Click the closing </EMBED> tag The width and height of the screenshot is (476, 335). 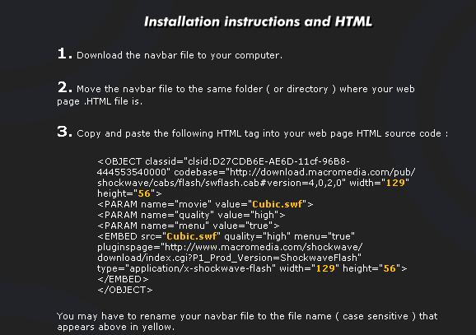click(x=123, y=279)
